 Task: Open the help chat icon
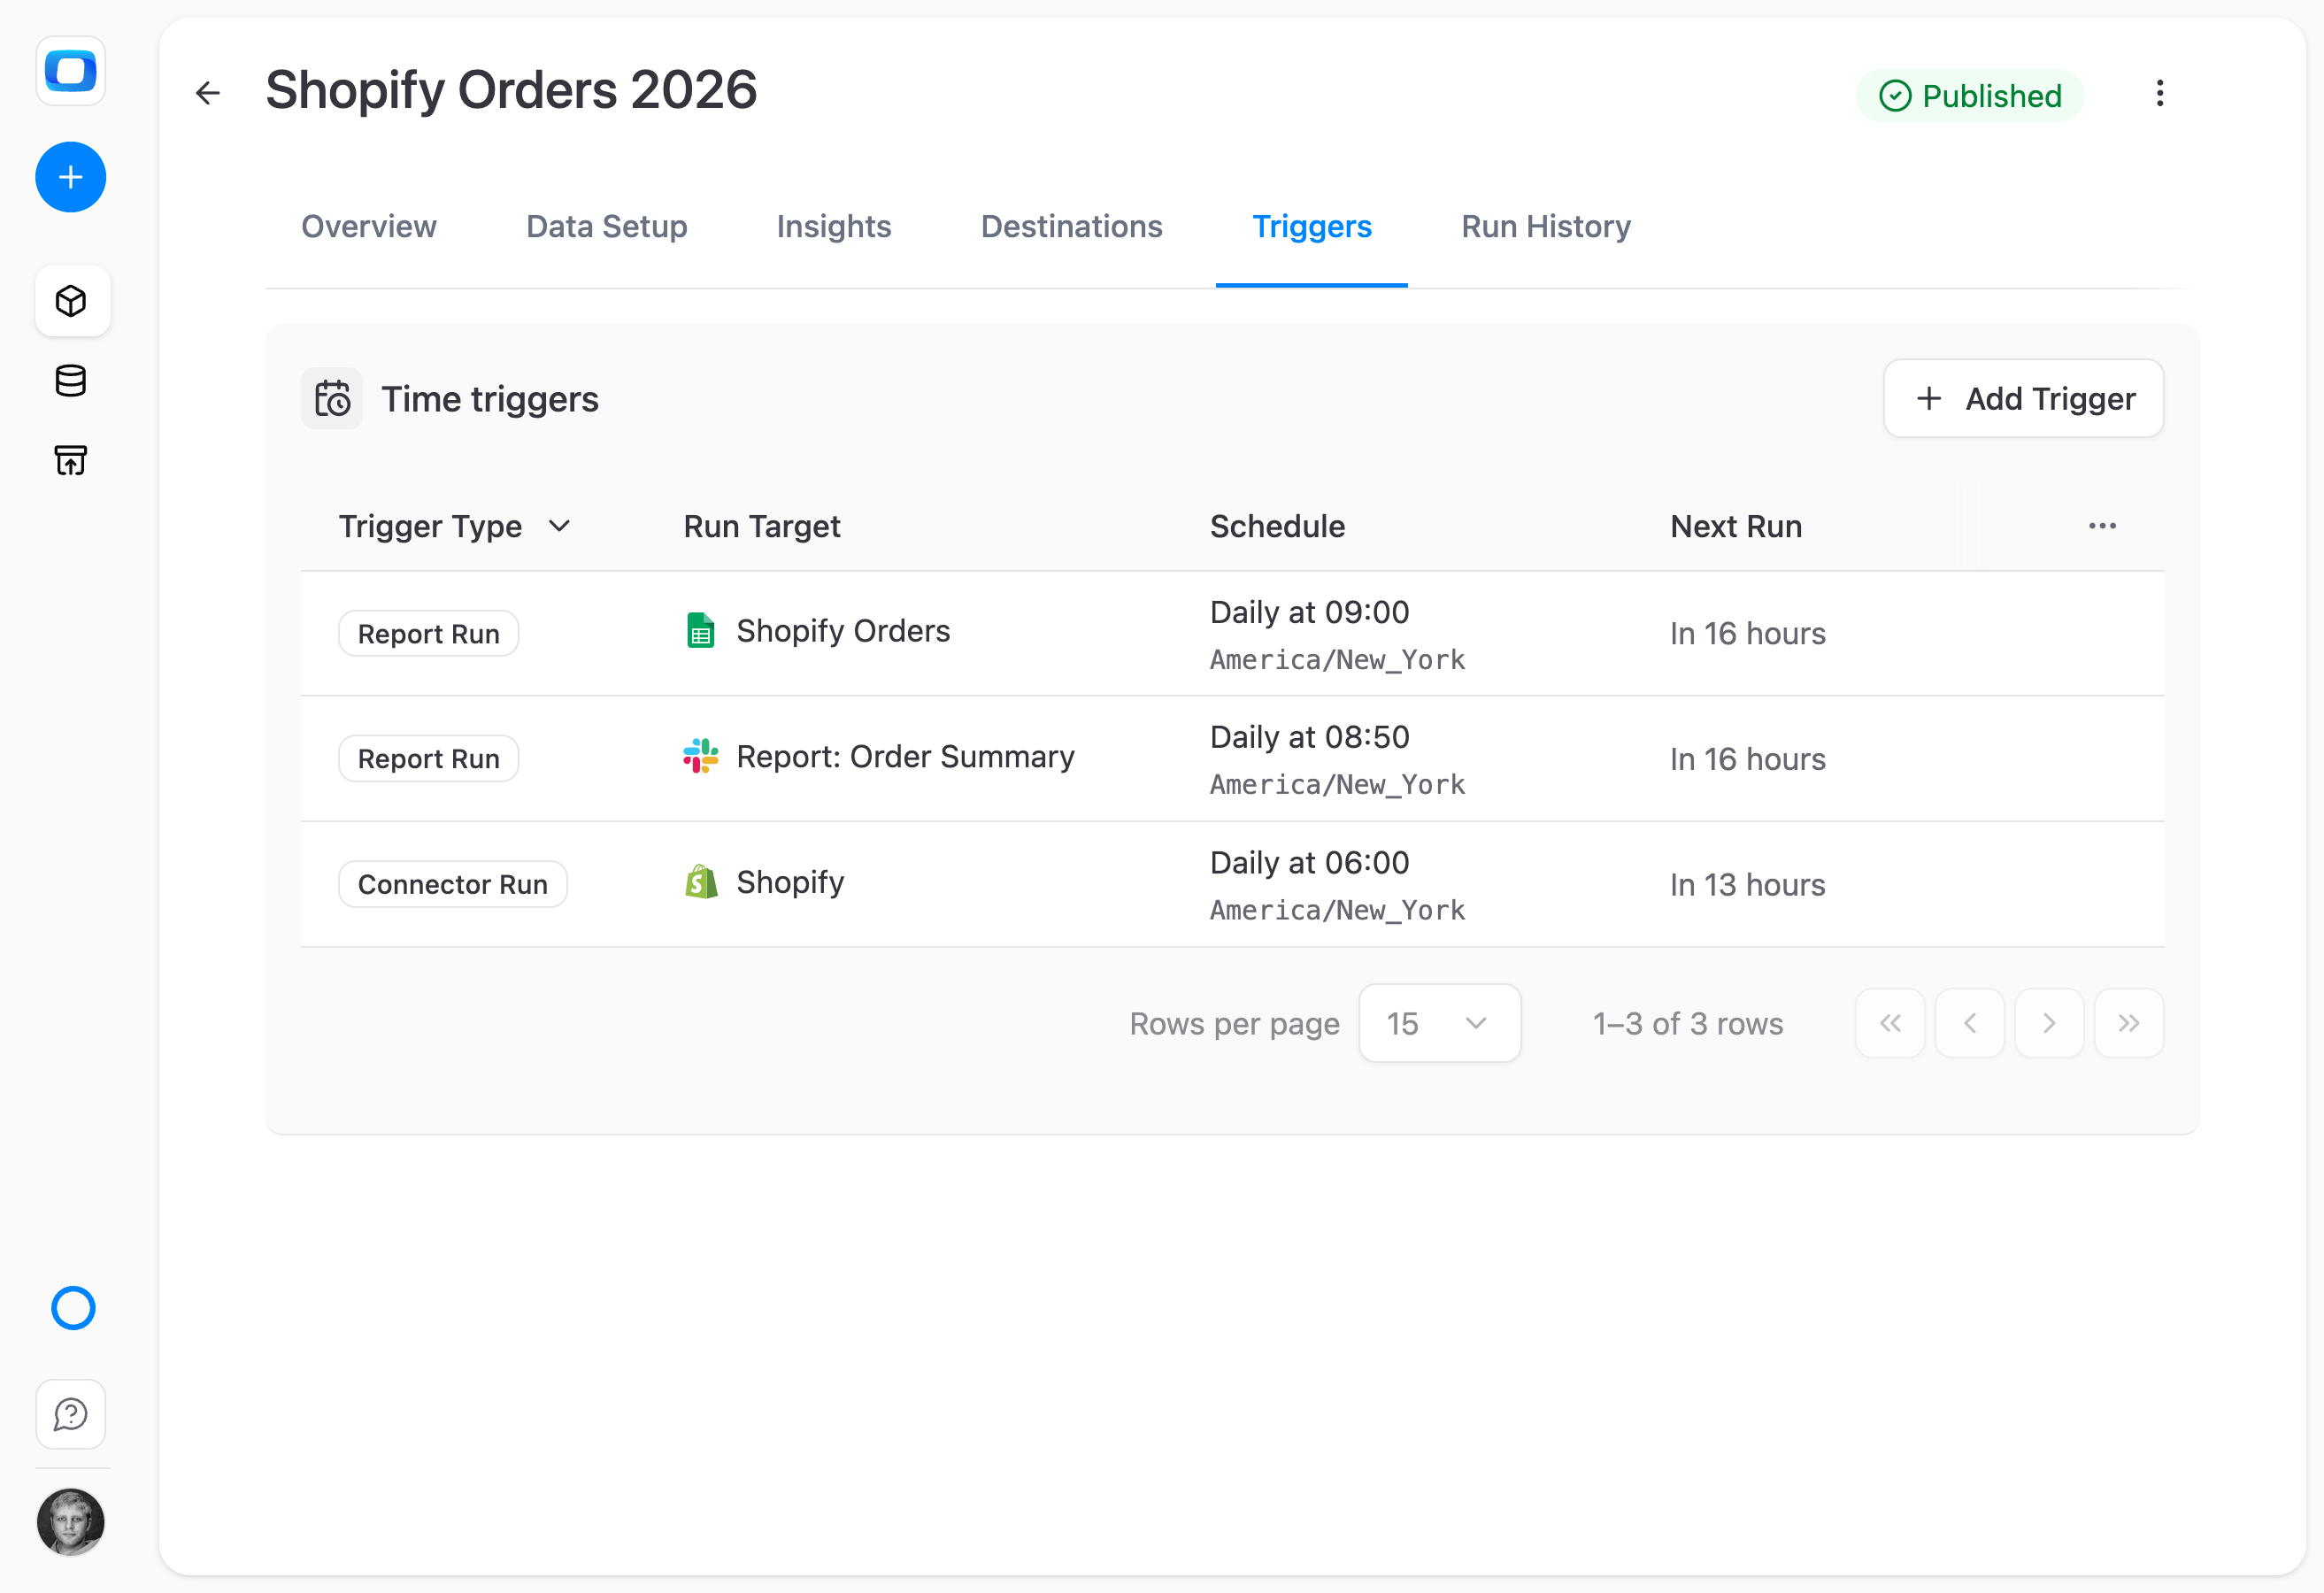pos(71,1414)
